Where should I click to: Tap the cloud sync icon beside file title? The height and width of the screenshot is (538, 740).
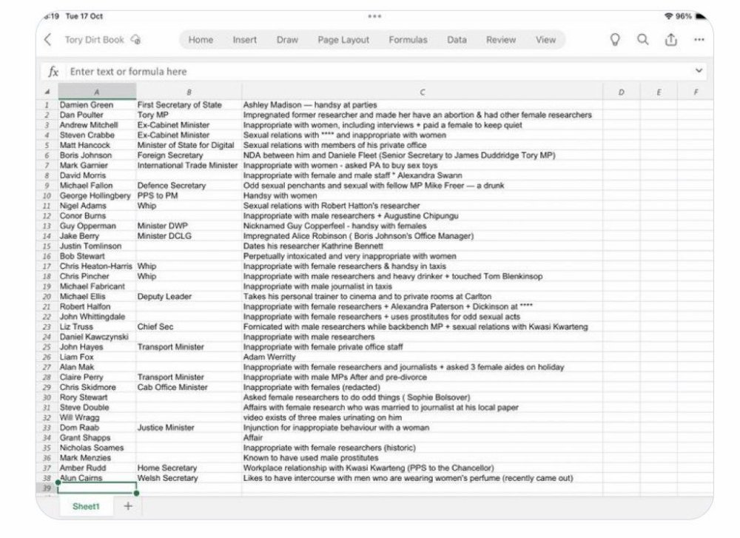coord(135,40)
